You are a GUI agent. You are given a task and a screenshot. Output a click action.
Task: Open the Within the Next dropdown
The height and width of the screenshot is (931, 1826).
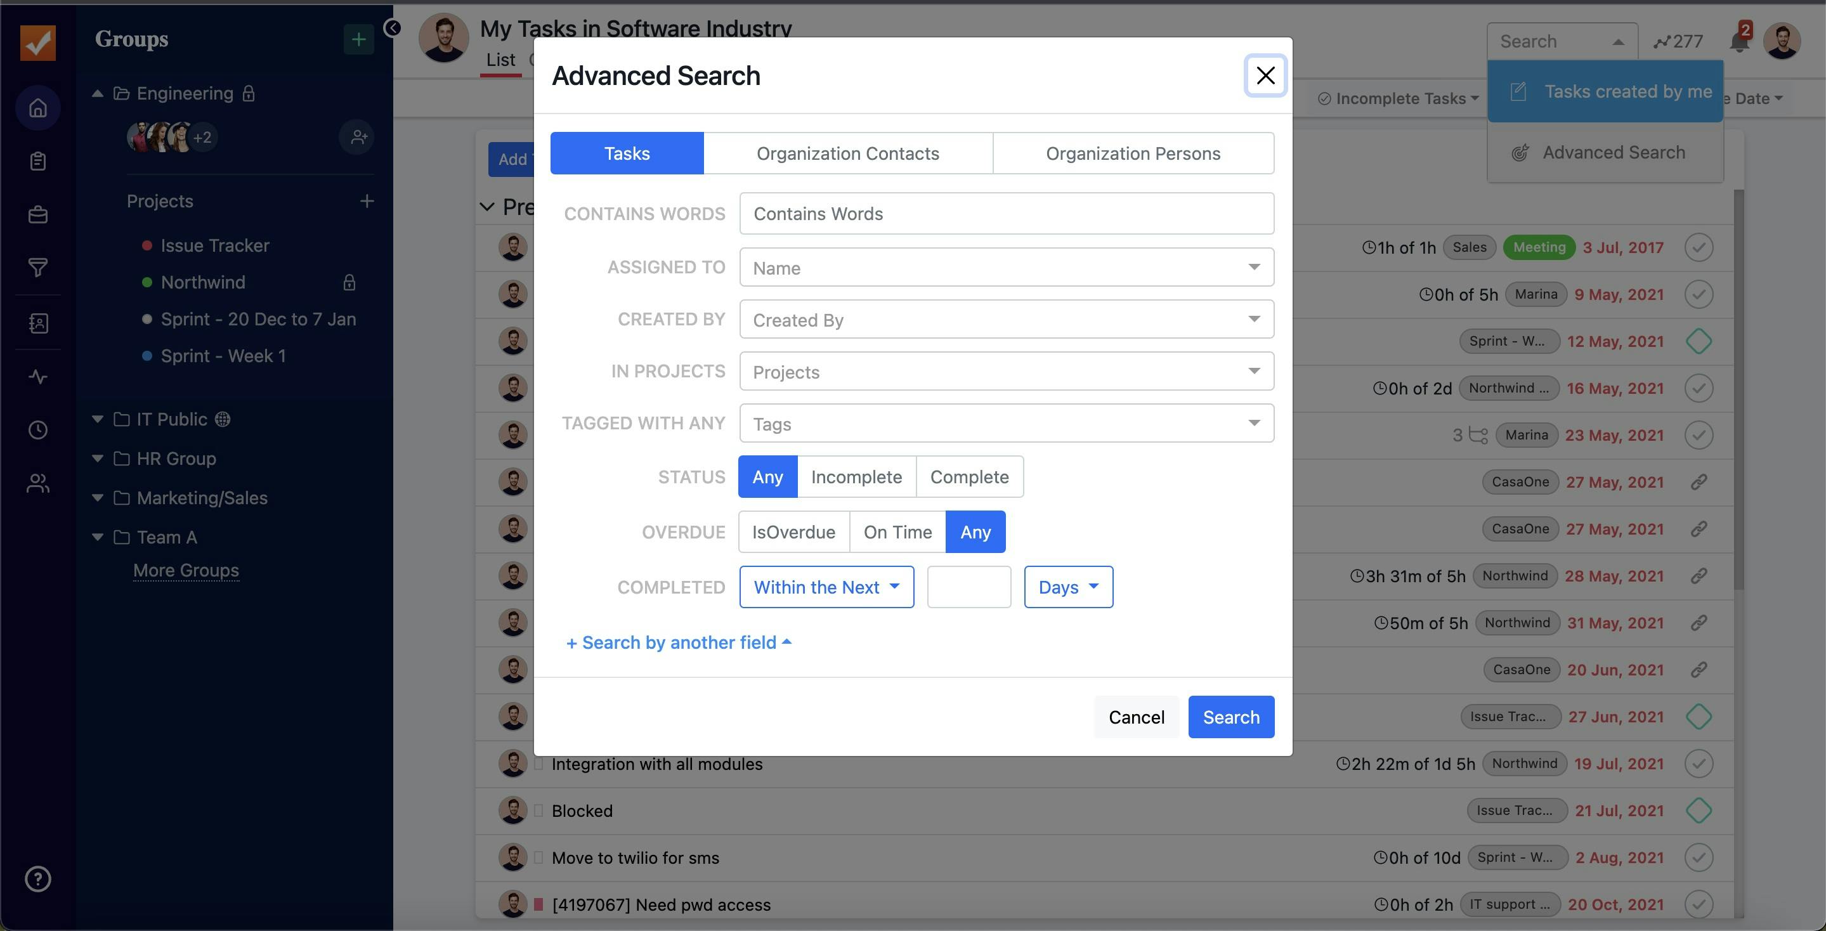[x=826, y=587]
